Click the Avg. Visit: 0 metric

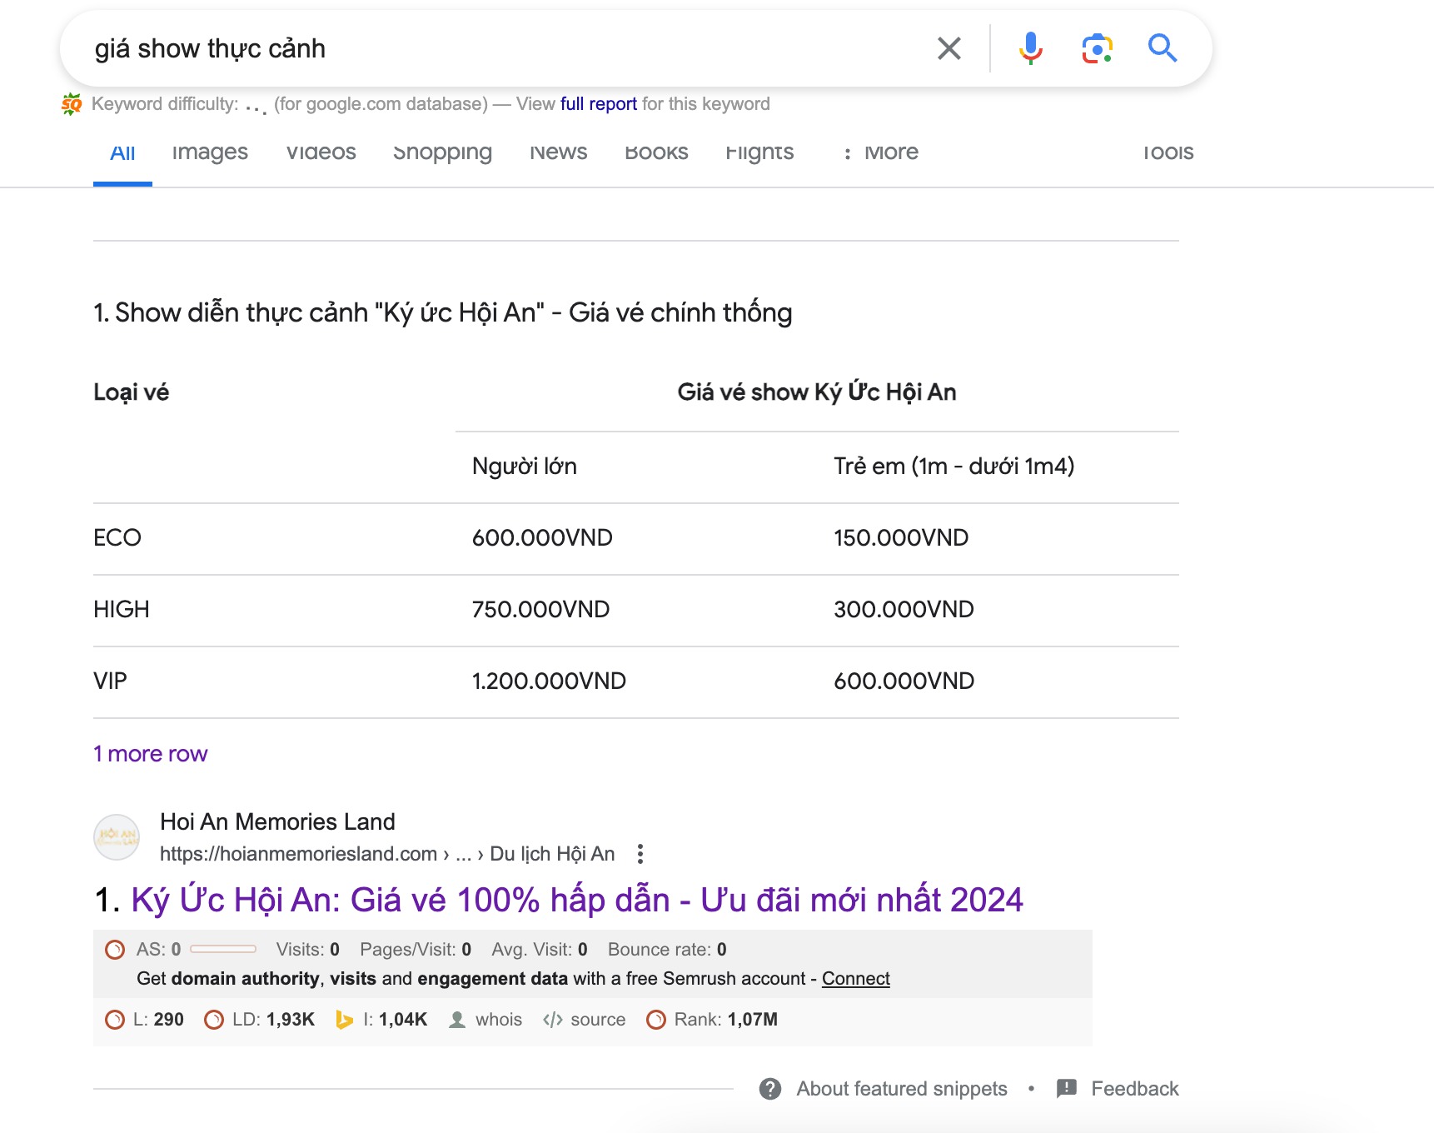click(x=540, y=950)
